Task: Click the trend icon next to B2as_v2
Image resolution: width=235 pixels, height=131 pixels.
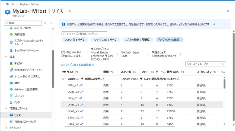Action: click(81, 117)
